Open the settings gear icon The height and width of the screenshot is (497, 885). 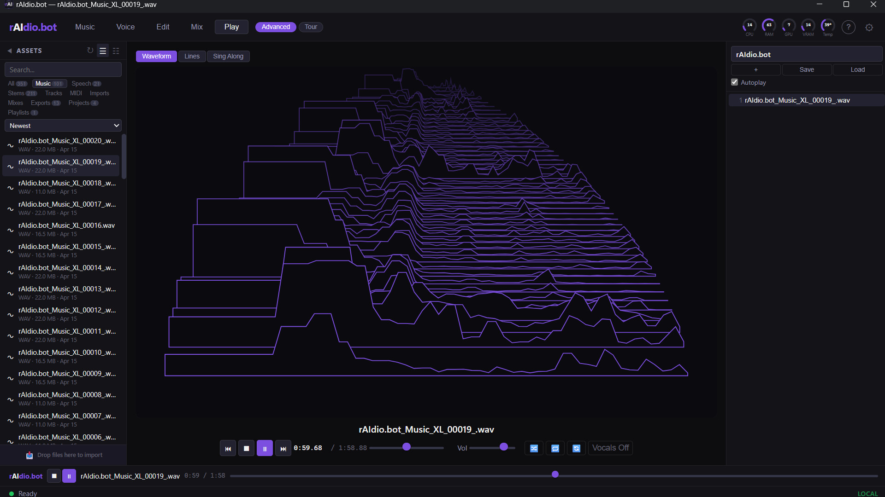click(x=869, y=28)
